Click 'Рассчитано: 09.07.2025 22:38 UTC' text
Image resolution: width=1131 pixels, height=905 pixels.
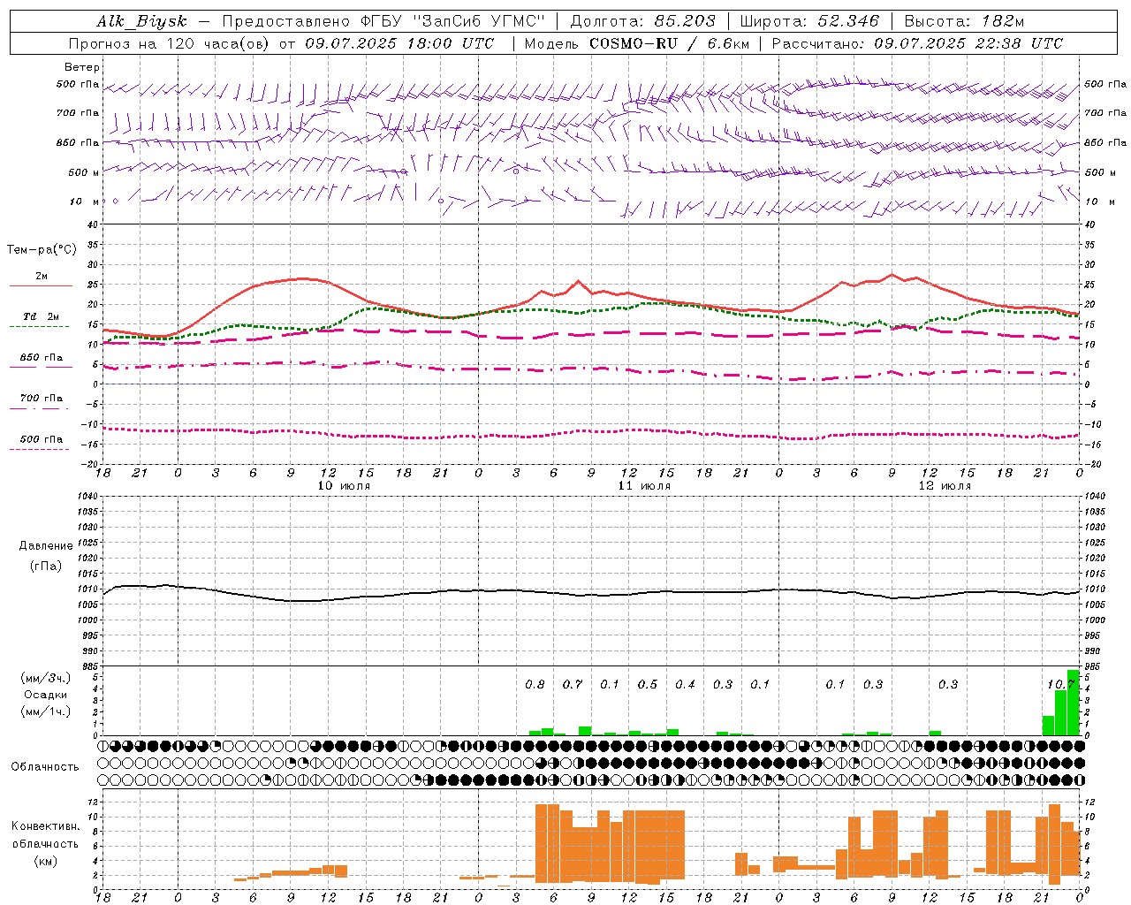pos(917,43)
